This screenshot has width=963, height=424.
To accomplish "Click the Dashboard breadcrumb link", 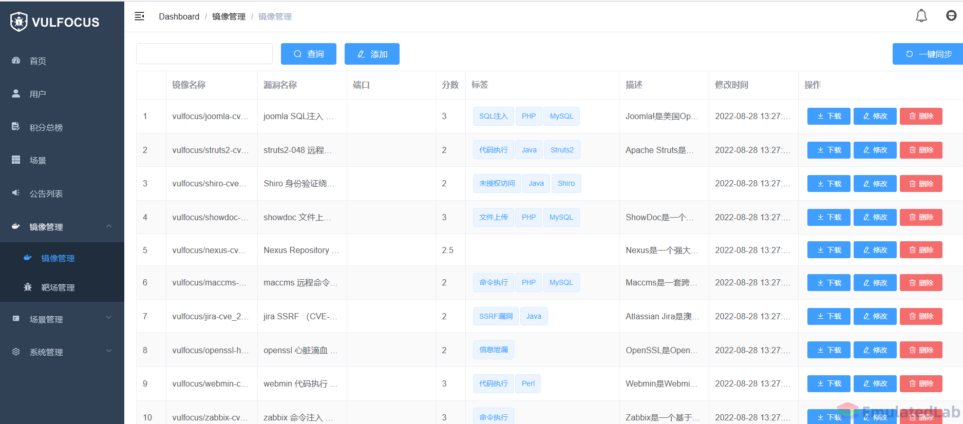I will pyautogui.click(x=179, y=16).
